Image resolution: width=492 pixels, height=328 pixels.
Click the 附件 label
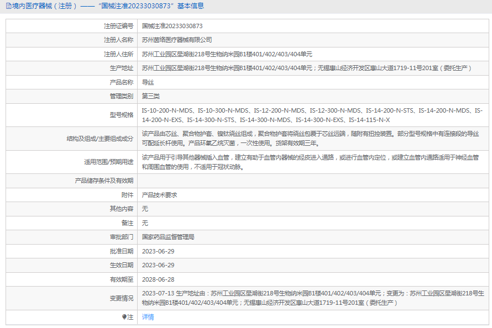(127, 195)
